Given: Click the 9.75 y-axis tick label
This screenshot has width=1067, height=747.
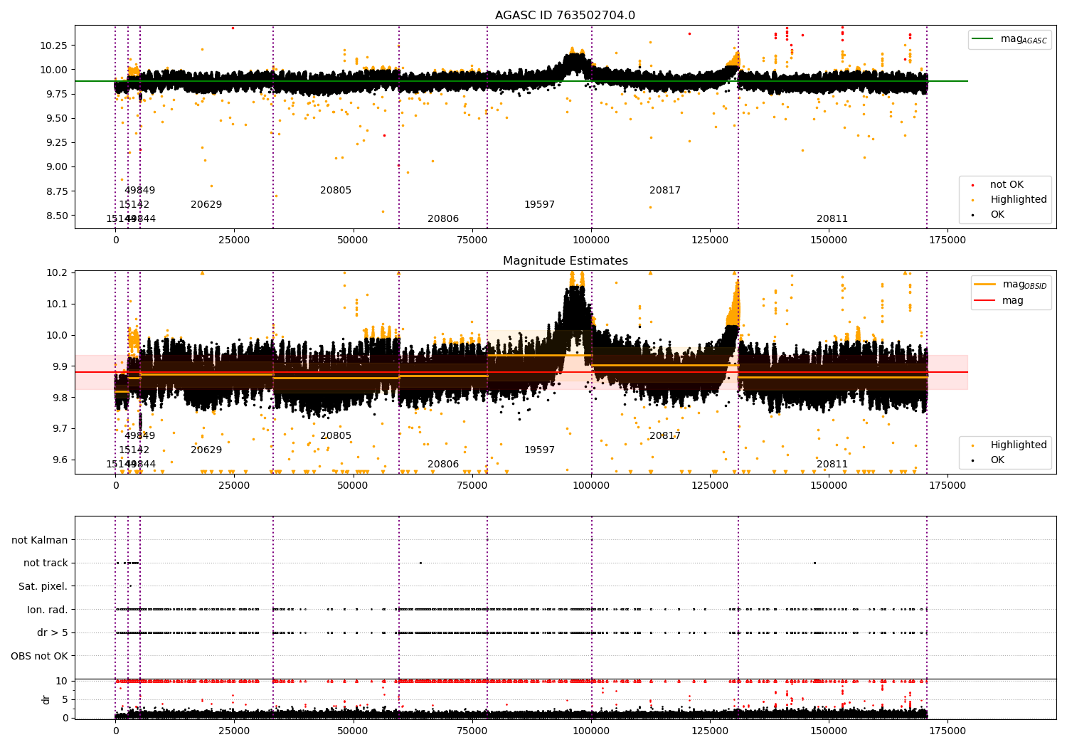Looking at the screenshot, I should pos(57,94).
